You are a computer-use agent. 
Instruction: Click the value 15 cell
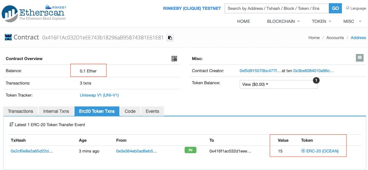coord(280,151)
